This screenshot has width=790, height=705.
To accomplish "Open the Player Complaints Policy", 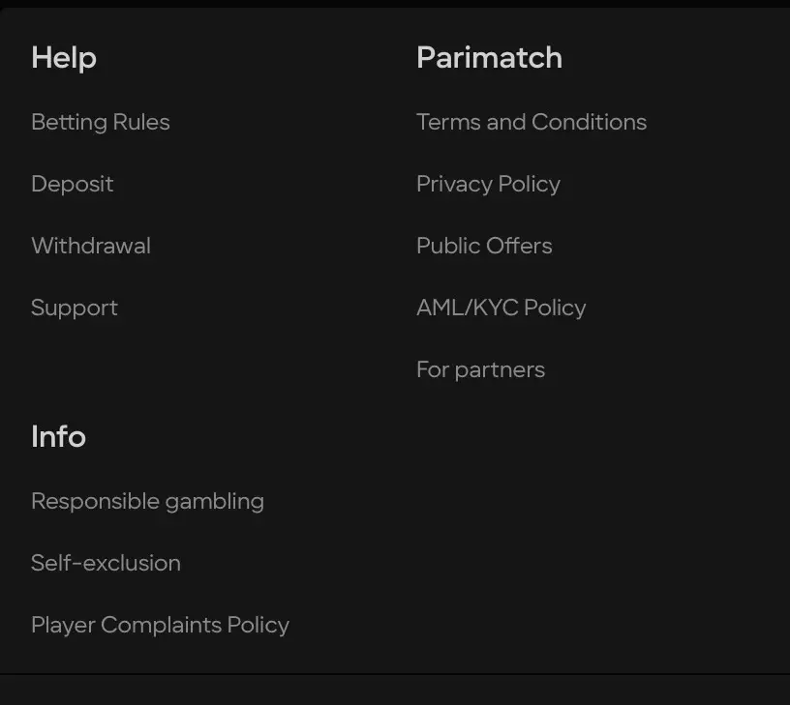I will pyautogui.click(x=160, y=625).
